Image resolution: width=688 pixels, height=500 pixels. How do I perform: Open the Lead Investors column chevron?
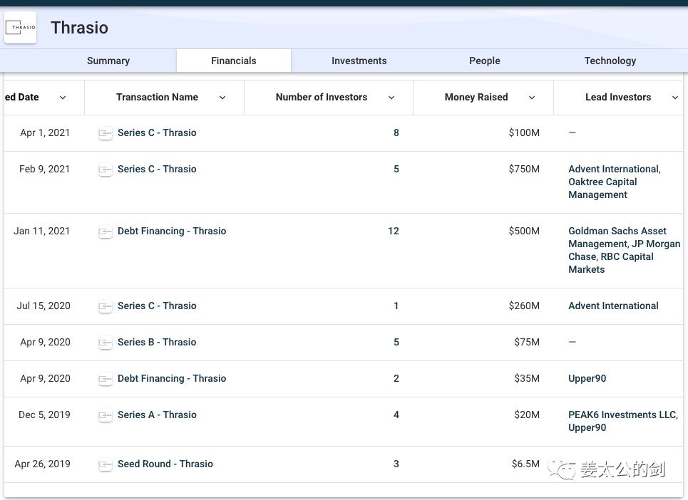pos(675,98)
